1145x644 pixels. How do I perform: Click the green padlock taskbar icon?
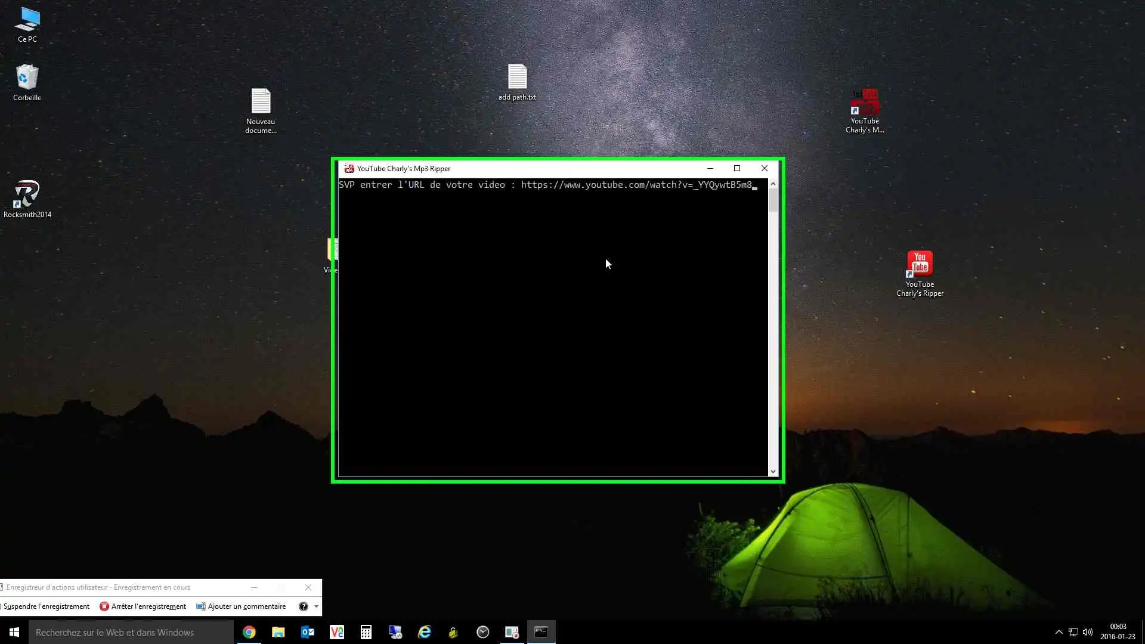click(x=454, y=632)
